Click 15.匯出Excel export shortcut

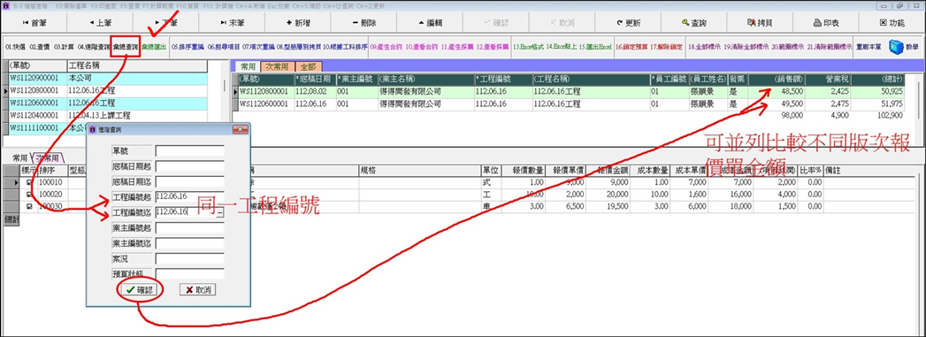pos(595,47)
